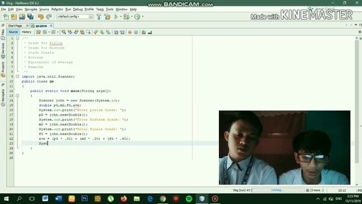Switch to History view button
The image size is (362, 204).
[x=27, y=32]
